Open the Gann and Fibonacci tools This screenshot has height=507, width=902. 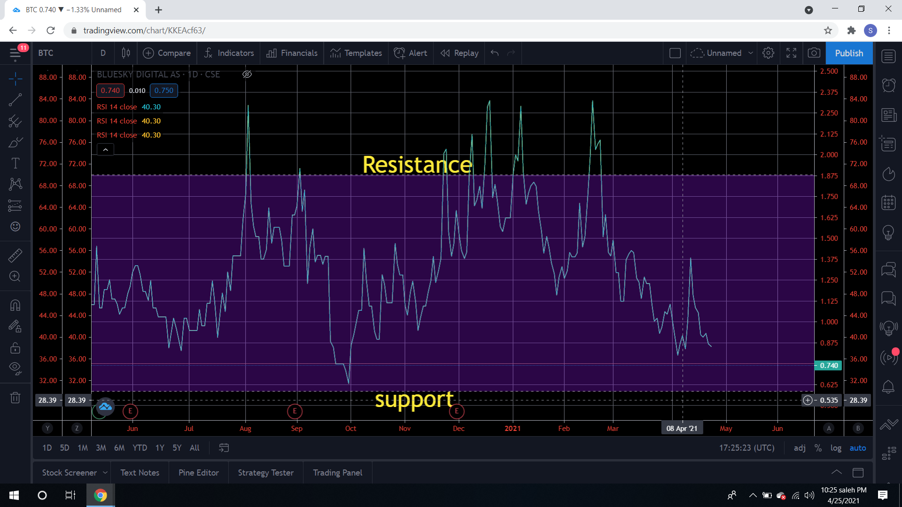[15, 121]
